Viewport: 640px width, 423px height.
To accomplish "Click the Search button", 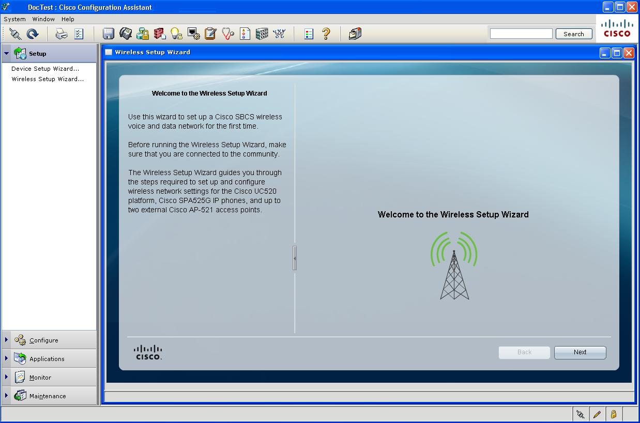I will pos(574,34).
